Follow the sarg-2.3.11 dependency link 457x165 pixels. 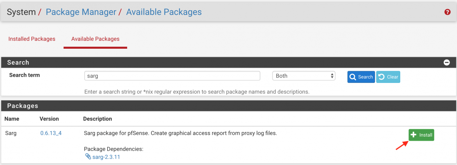(106, 157)
